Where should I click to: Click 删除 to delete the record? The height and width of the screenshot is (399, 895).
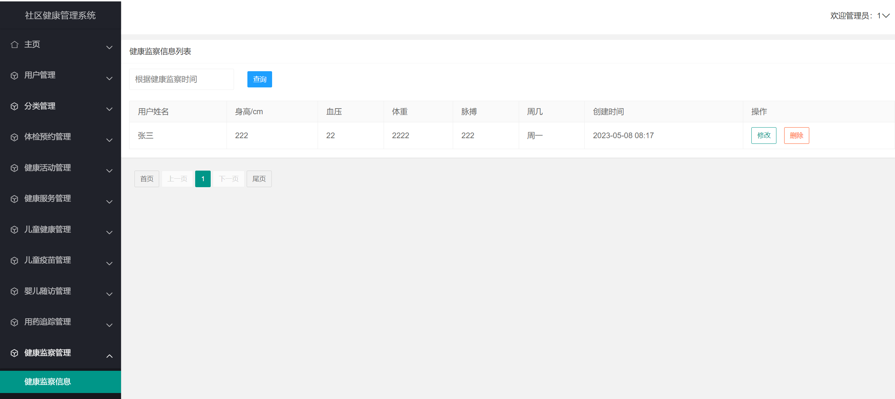(797, 135)
